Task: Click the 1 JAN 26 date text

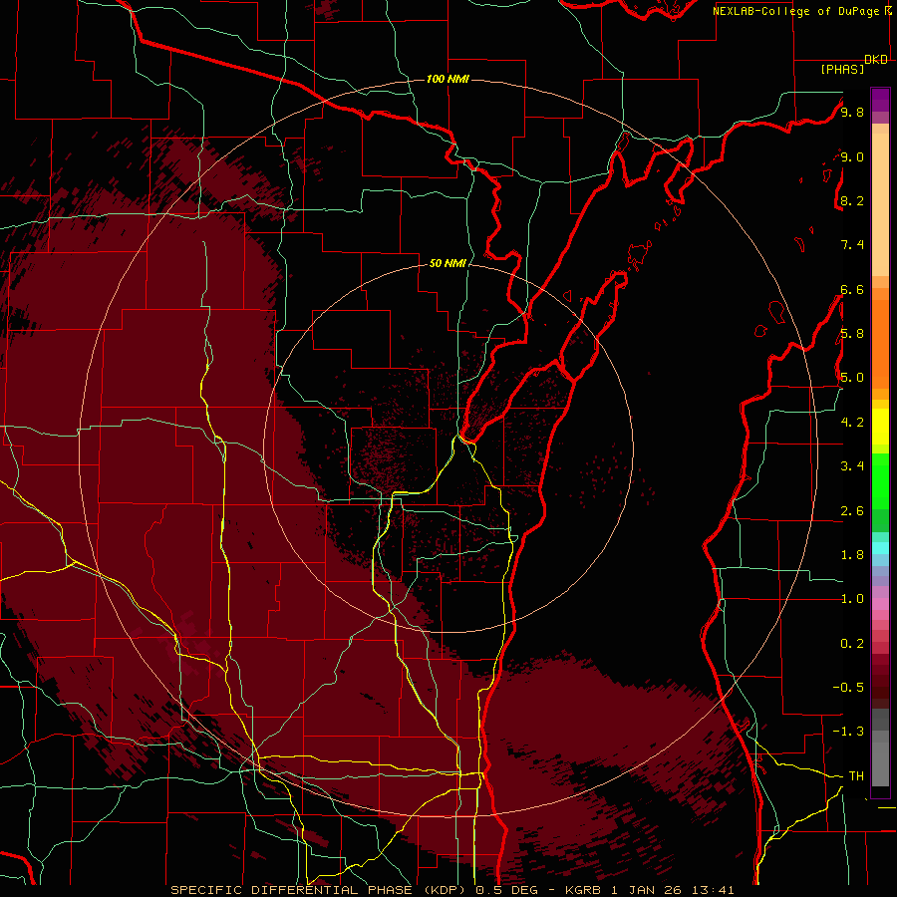Action: tap(648, 890)
